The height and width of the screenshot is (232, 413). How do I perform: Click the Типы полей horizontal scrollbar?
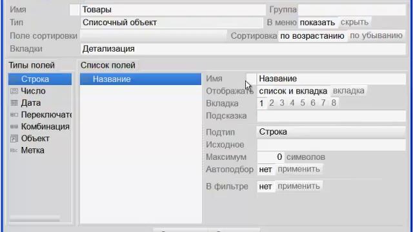pos(34,218)
